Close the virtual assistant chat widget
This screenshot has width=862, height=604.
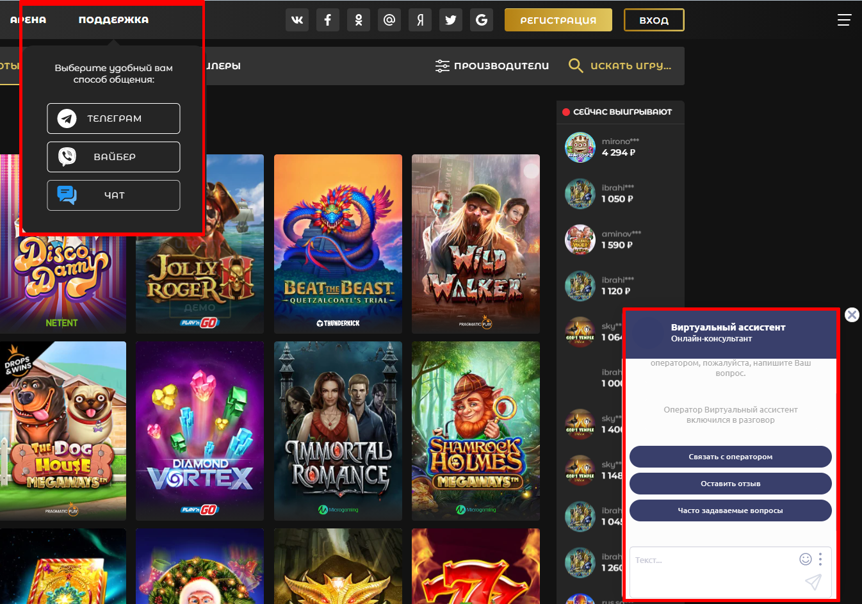852,314
